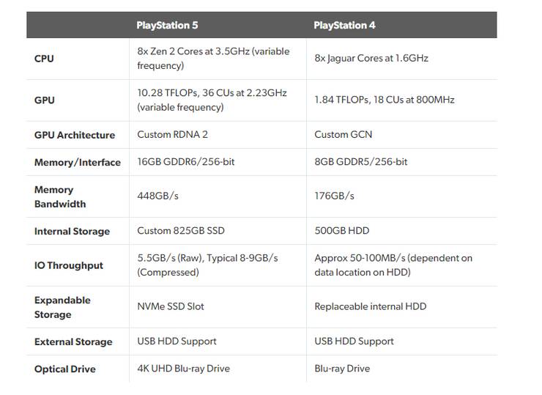542x395 pixels.
Task: Select the 'Replaceable internal HDD' cell
Action: pyautogui.click(x=370, y=306)
